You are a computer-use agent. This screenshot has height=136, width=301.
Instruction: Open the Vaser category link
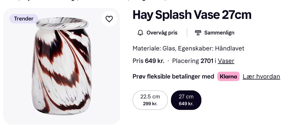coord(226,61)
